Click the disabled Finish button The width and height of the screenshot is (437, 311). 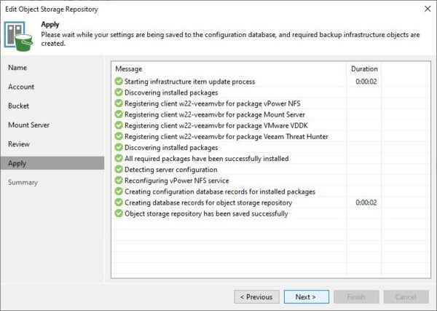tap(356, 296)
